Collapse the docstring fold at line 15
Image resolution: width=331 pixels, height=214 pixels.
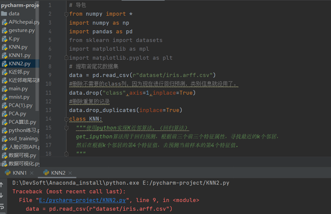pos(66,128)
